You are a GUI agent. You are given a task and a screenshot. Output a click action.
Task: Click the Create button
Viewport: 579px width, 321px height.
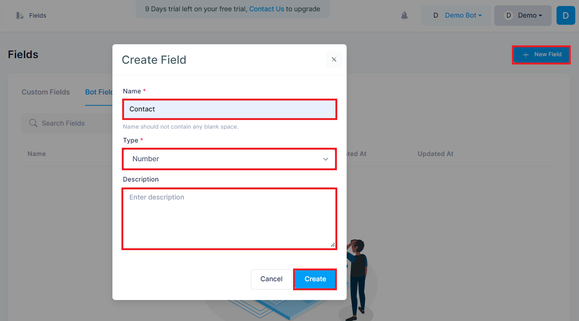coord(315,279)
